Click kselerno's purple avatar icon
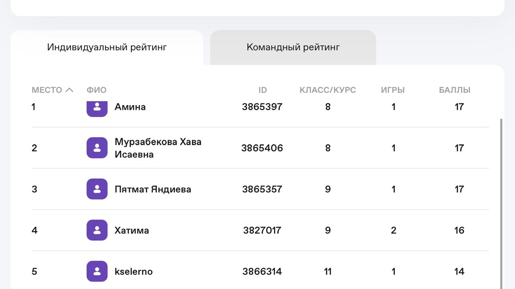The height and width of the screenshot is (289, 515). click(x=97, y=271)
